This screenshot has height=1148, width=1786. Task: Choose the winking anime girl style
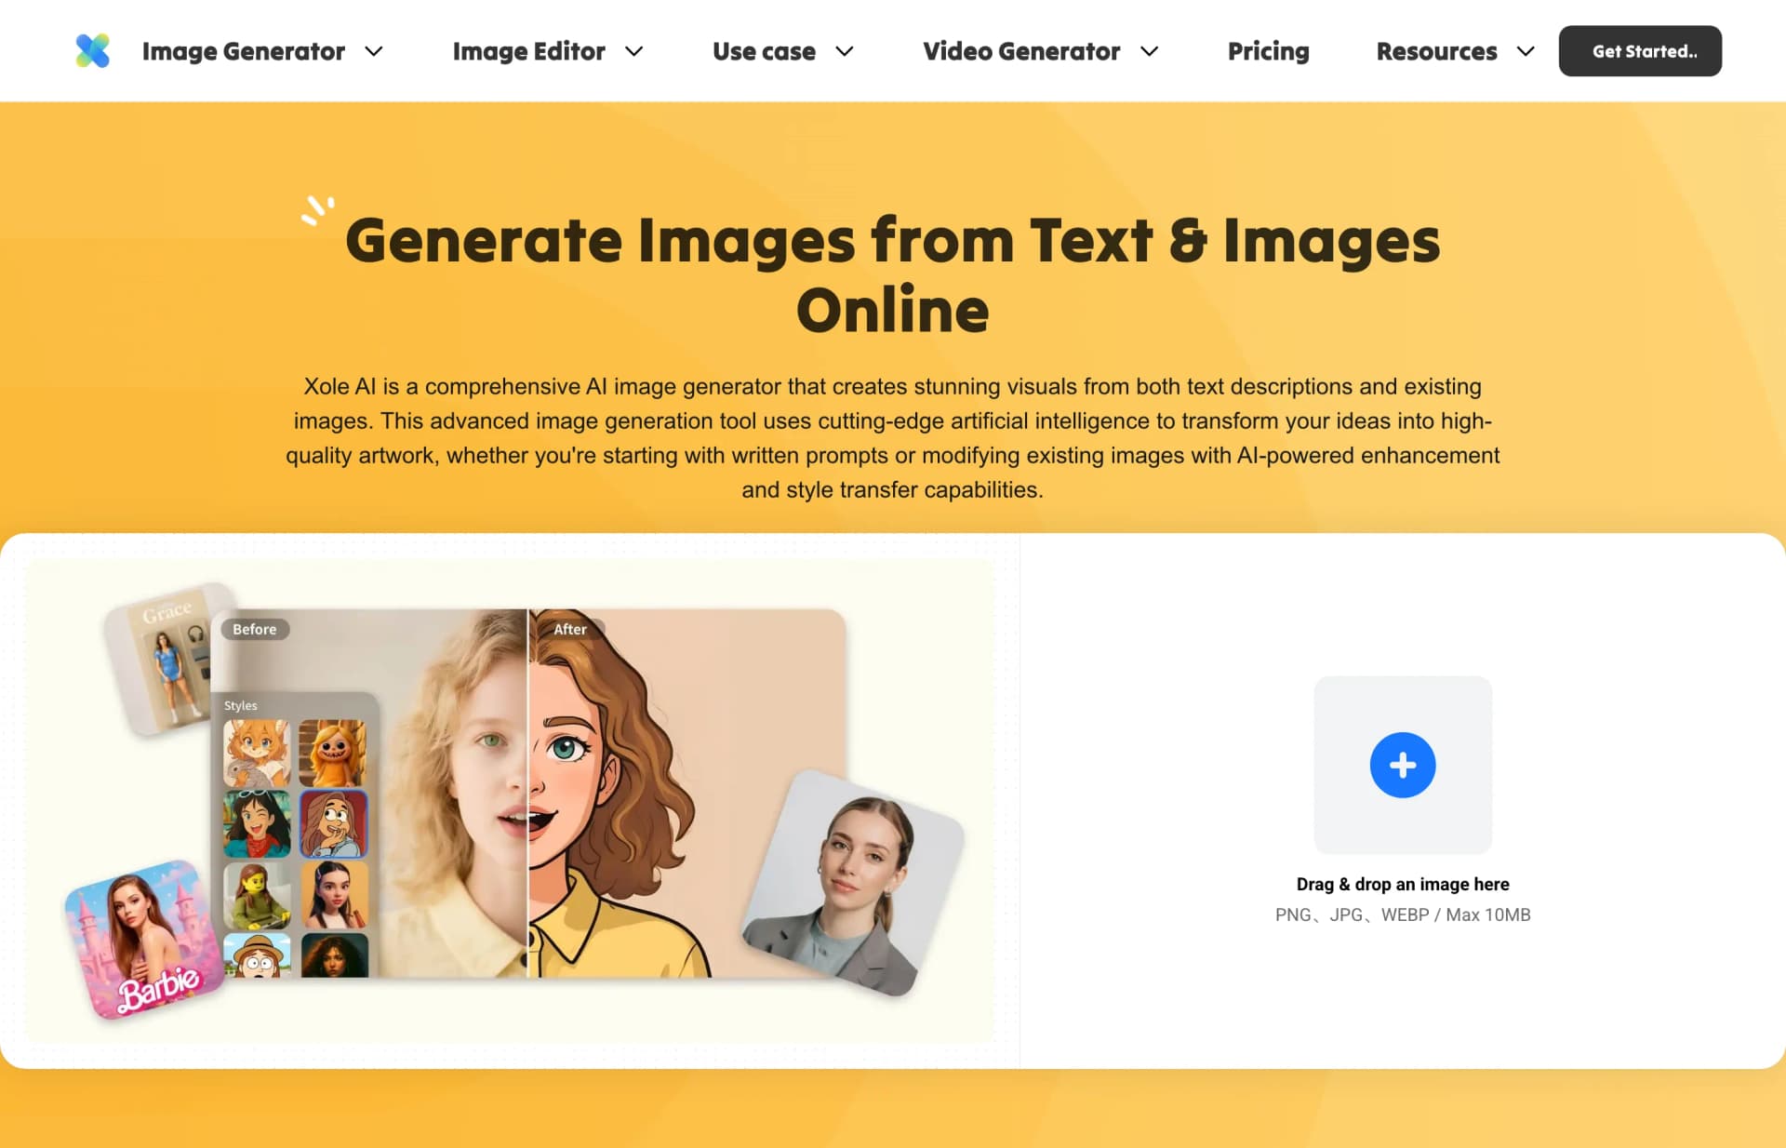click(x=257, y=822)
